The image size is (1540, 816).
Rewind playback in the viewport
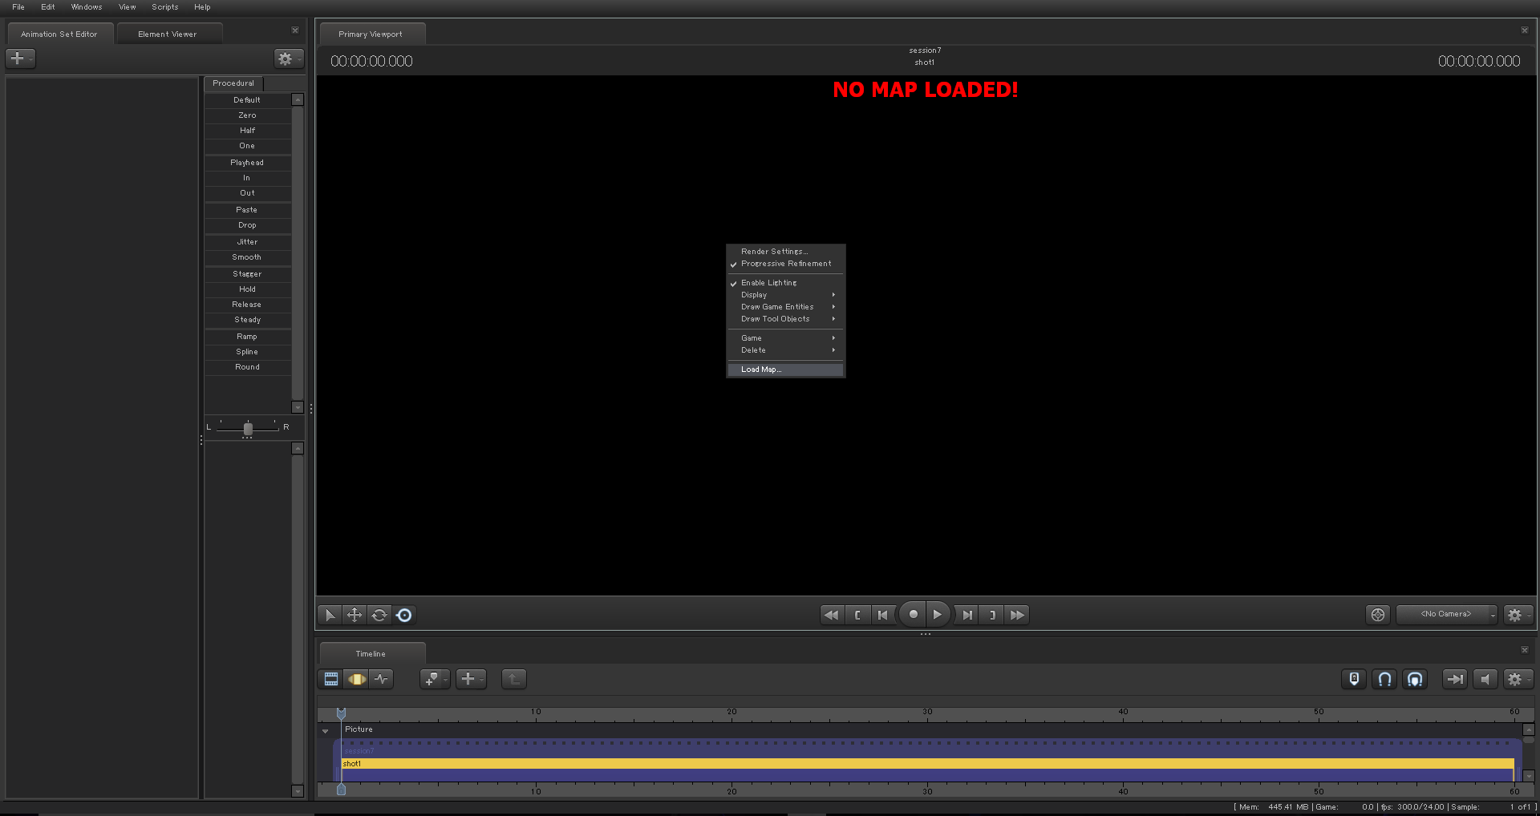point(832,615)
